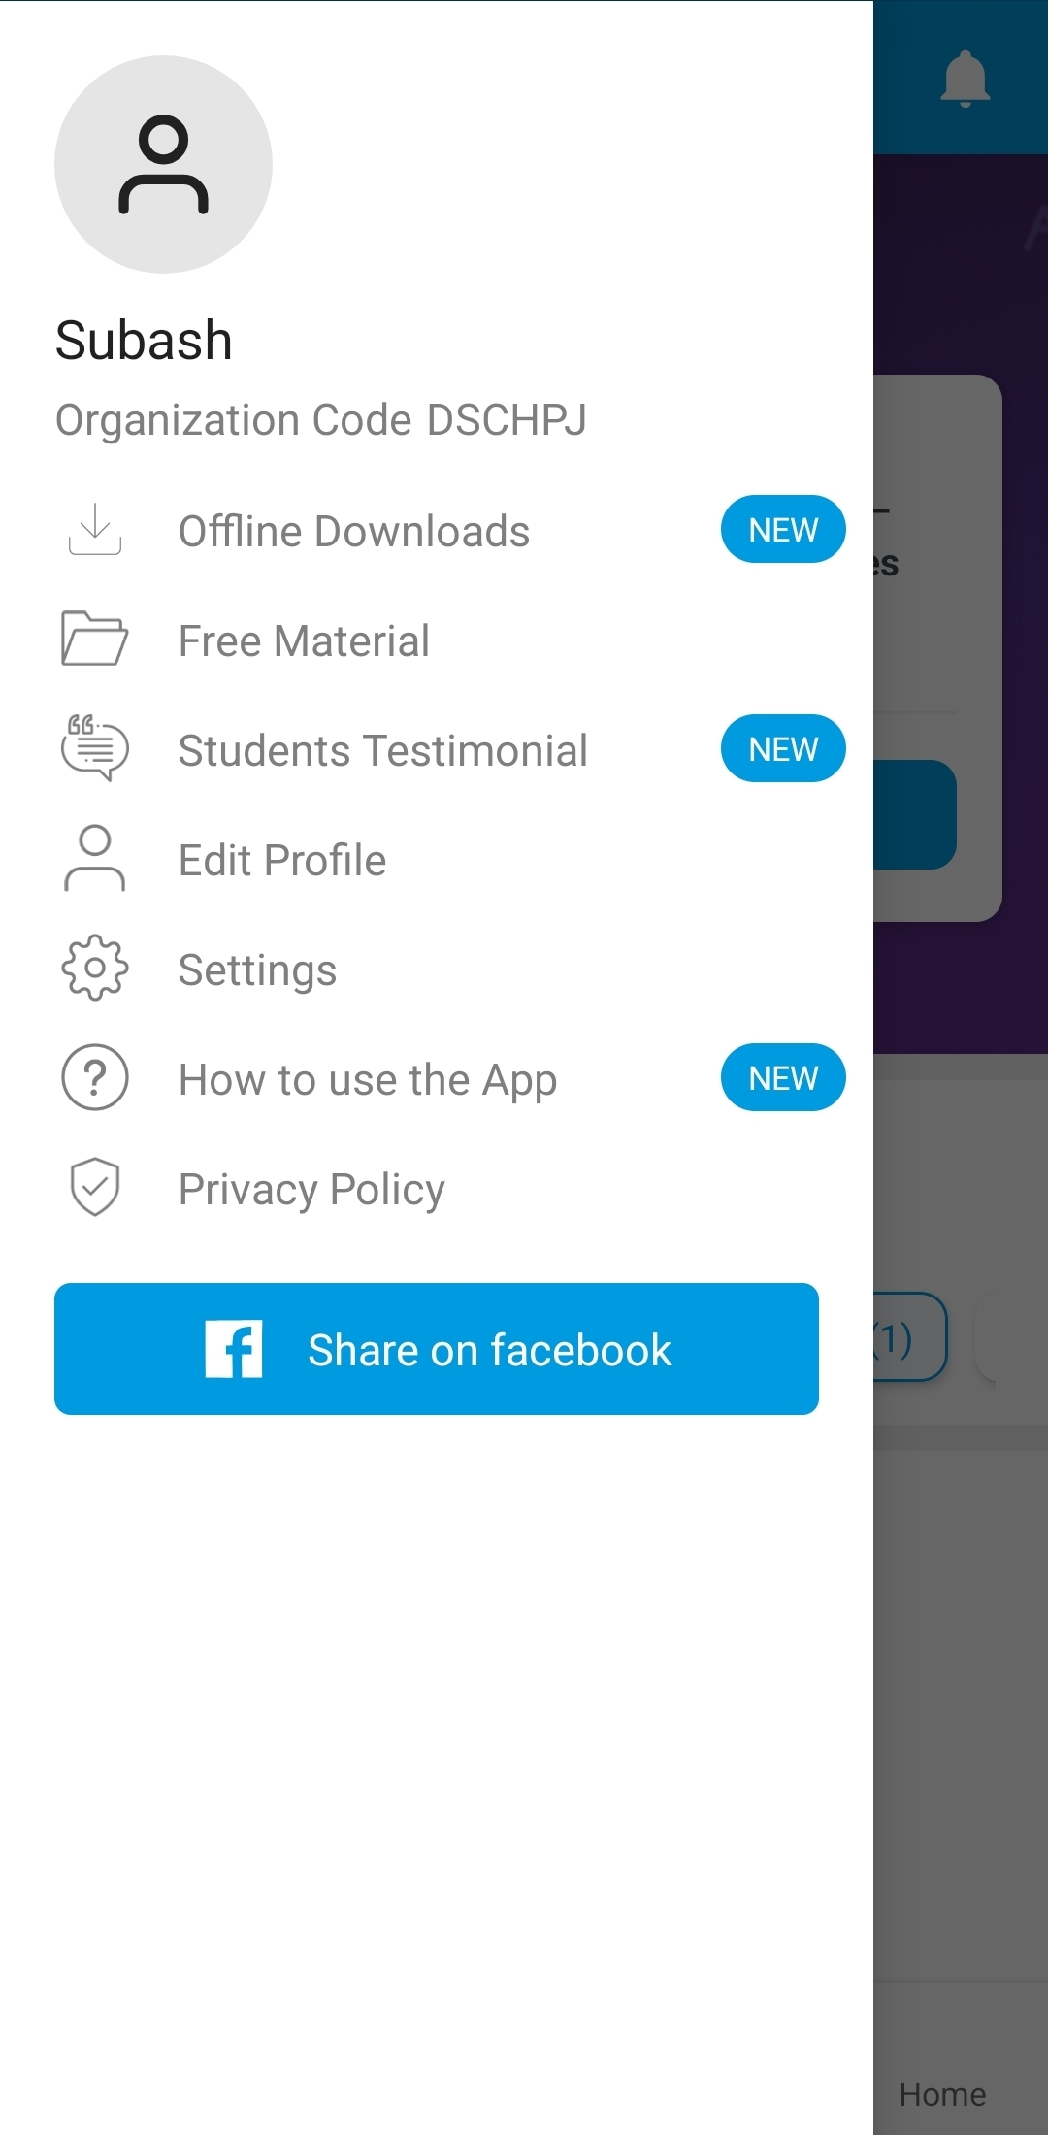The width and height of the screenshot is (1048, 2135).
Task: Tap the Students Testimonial quote icon
Action: click(x=94, y=748)
